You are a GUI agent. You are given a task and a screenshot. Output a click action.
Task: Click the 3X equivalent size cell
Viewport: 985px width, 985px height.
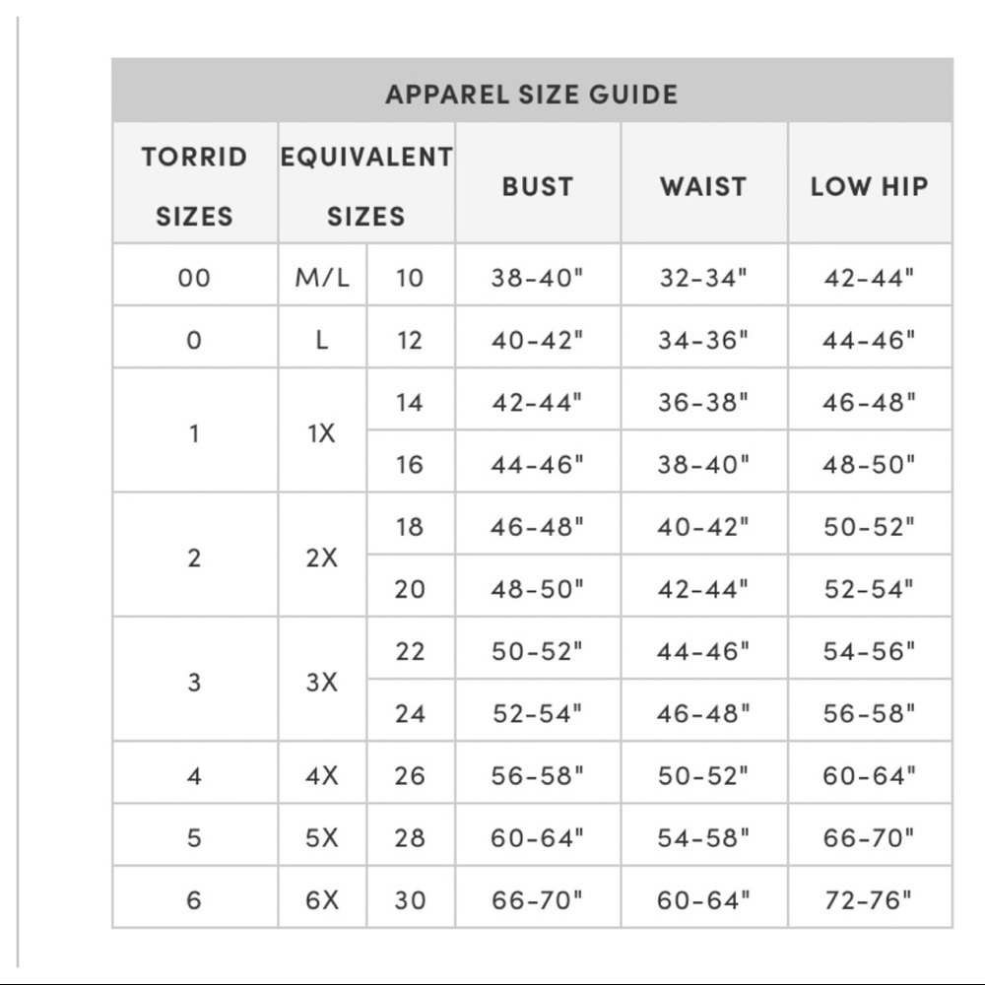322,682
